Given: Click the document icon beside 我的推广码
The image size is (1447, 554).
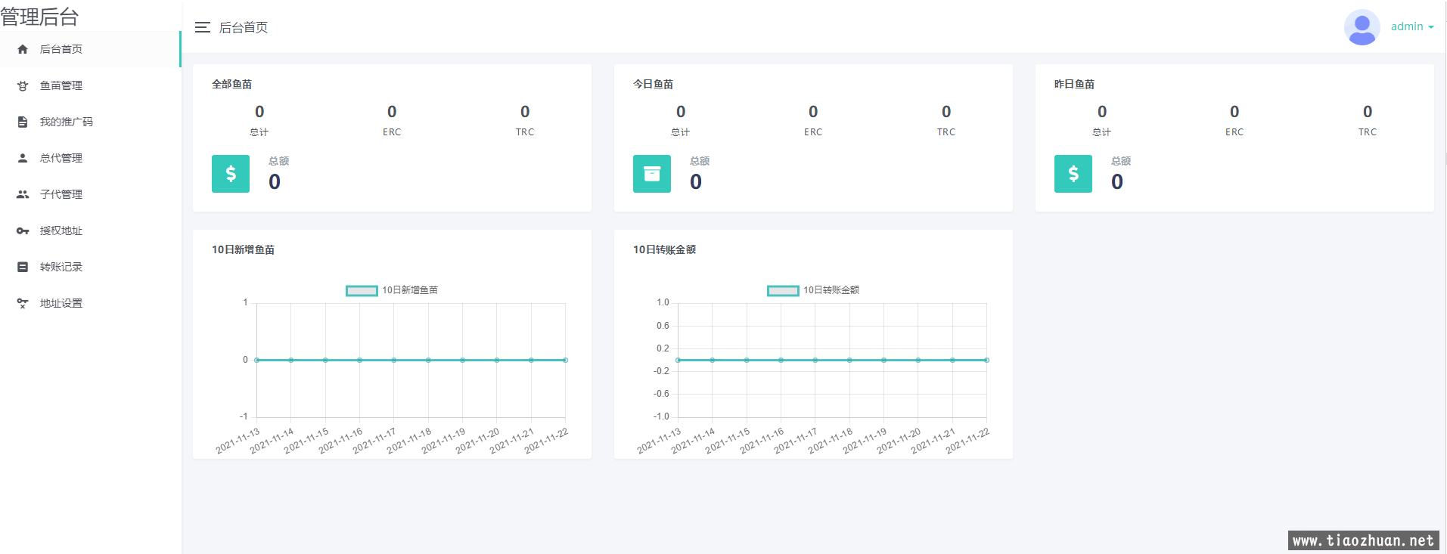Looking at the screenshot, I should pyautogui.click(x=23, y=122).
